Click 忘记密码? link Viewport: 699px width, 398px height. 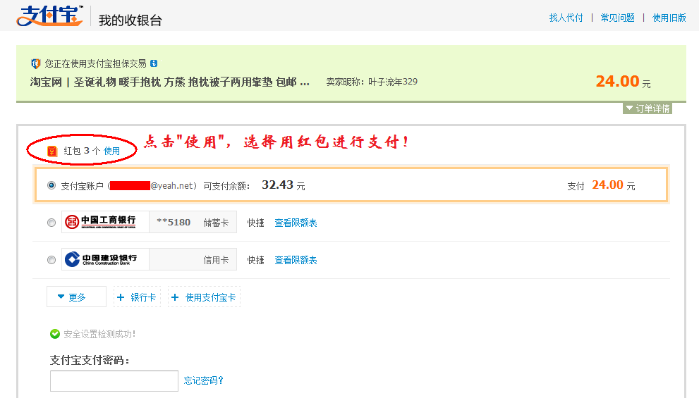[203, 380]
